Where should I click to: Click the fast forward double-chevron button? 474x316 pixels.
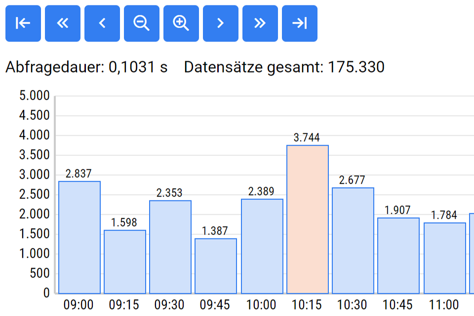click(x=260, y=23)
